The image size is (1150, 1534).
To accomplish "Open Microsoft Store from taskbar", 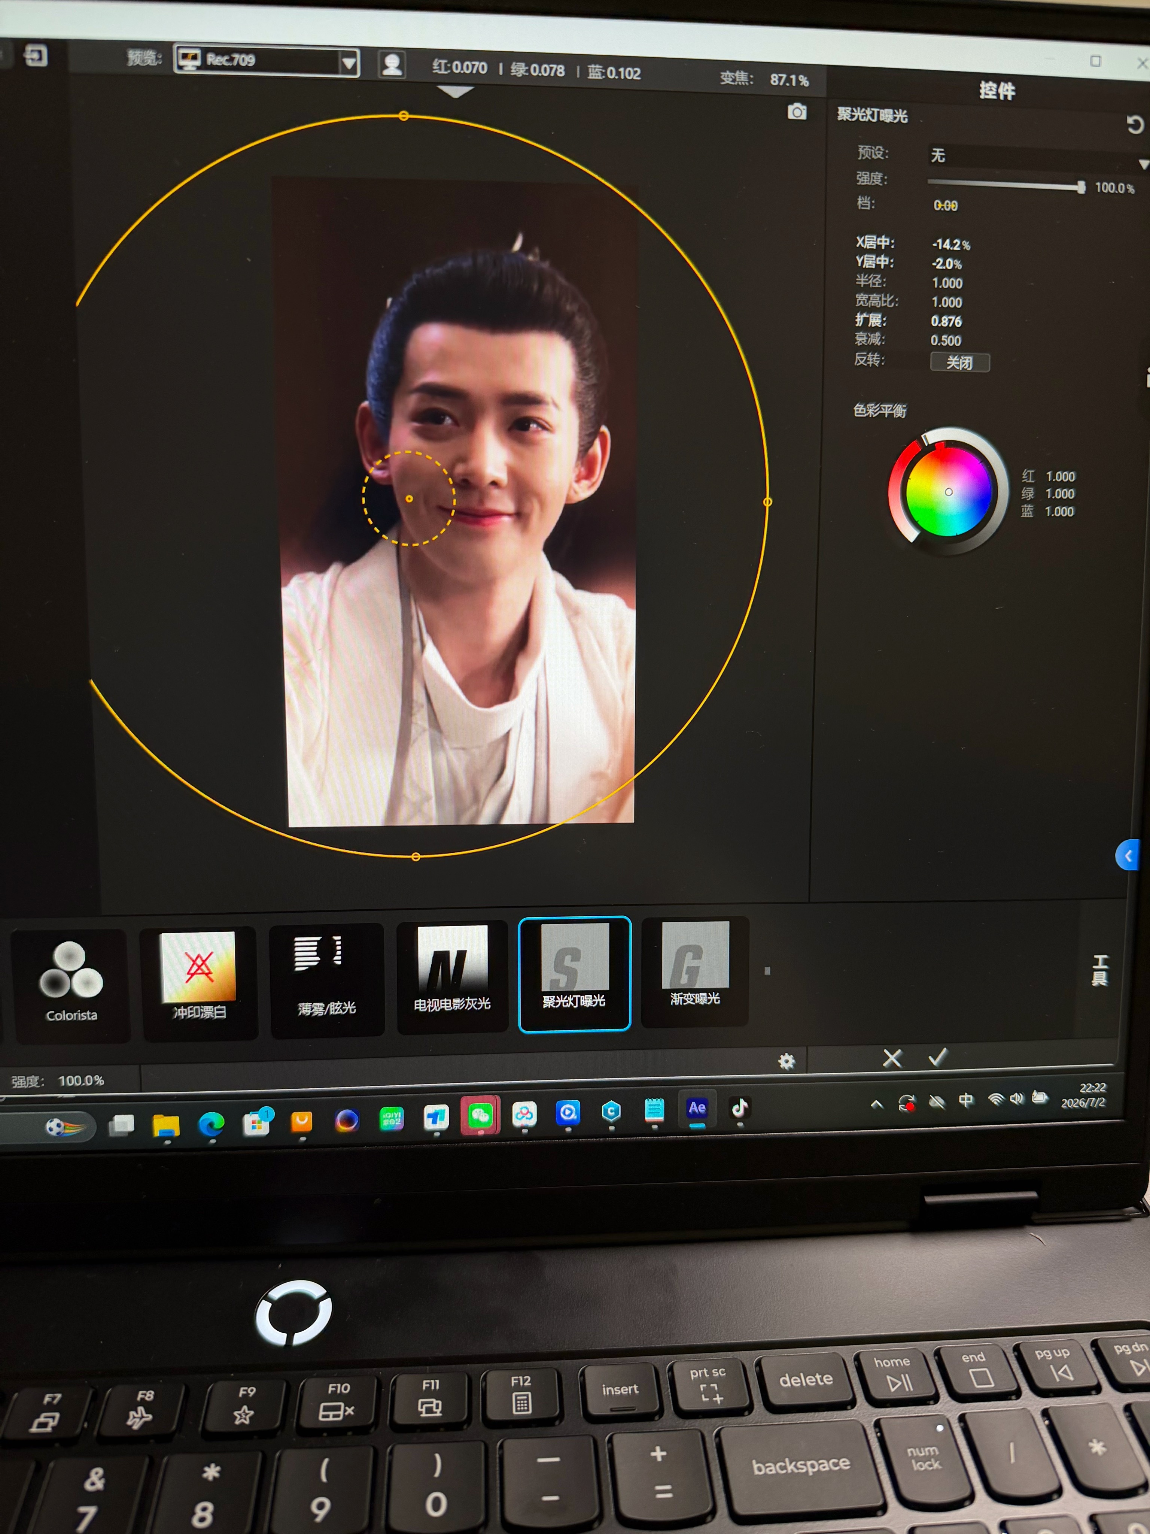I will click(256, 1123).
